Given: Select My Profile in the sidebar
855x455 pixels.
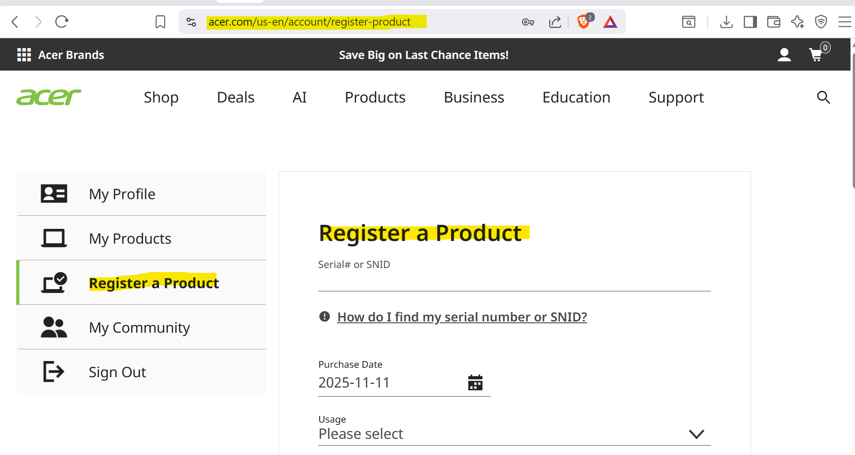Looking at the screenshot, I should click(122, 193).
